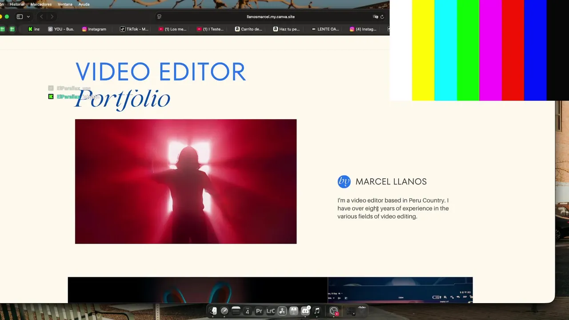Open the Ventana menu
This screenshot has width=569, height=320.
(65, 4)
